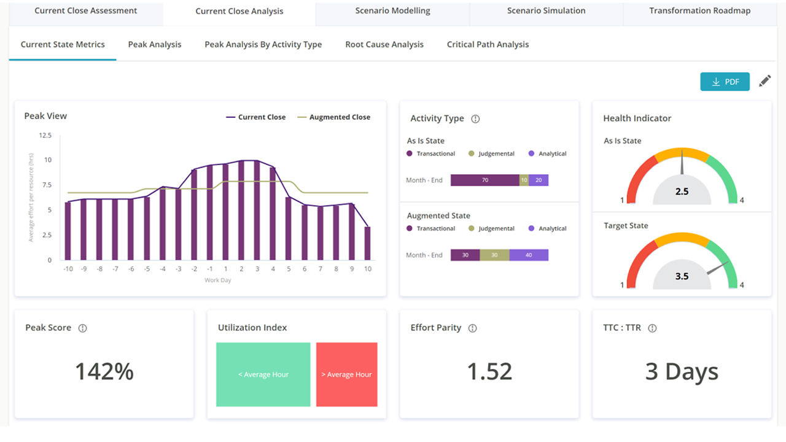
Task: Switch to Scenario Modelling tab
Action: (x=392, y=11)
